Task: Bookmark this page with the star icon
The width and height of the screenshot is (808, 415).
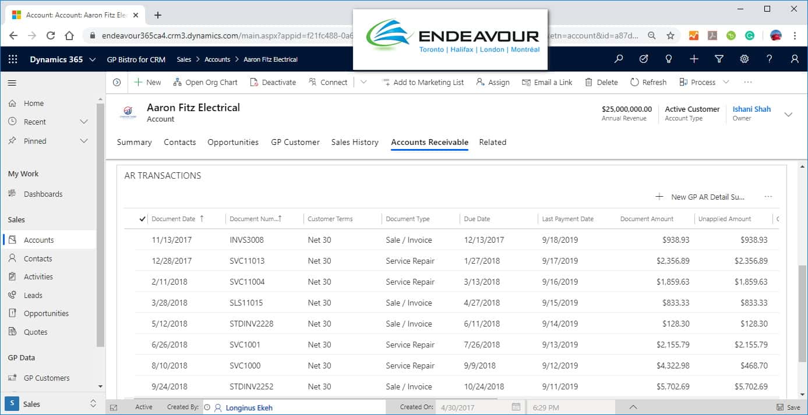Action: (671, 36)
